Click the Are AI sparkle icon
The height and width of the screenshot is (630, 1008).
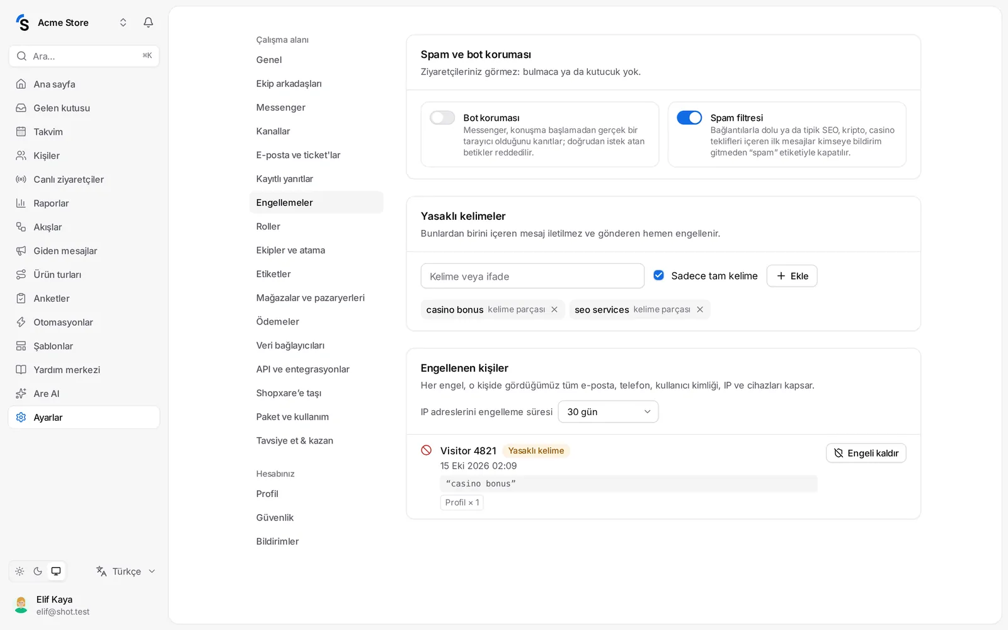click(x=21, y=394)
